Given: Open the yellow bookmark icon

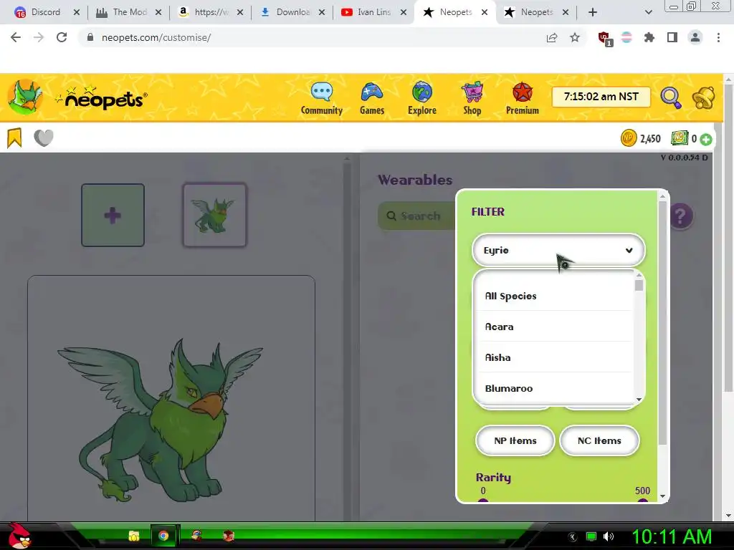Looking at the screenshot, I should [14, 138].
